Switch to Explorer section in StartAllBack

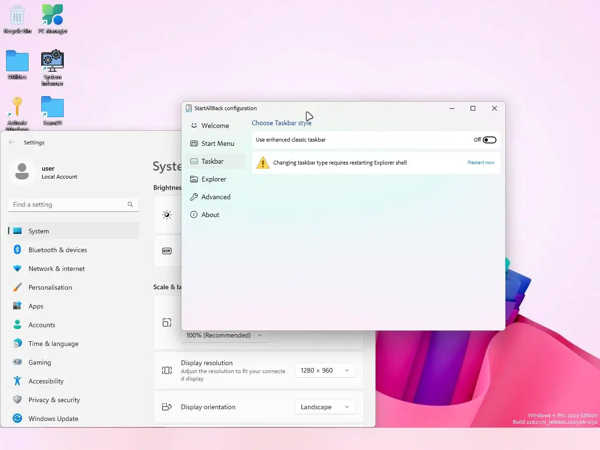point(216,179)
